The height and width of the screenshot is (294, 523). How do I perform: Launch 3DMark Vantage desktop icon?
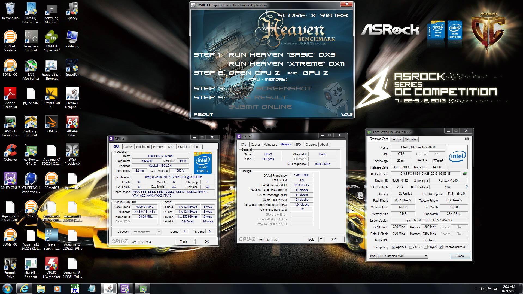(x=10, y=41)
